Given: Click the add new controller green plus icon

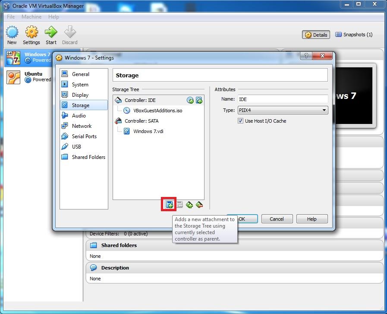Looking at the screenshot, I should [189, 205].
